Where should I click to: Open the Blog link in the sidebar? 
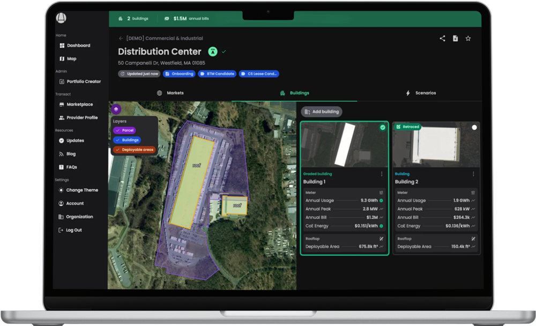pyautogui.click(x=67, y=154)
